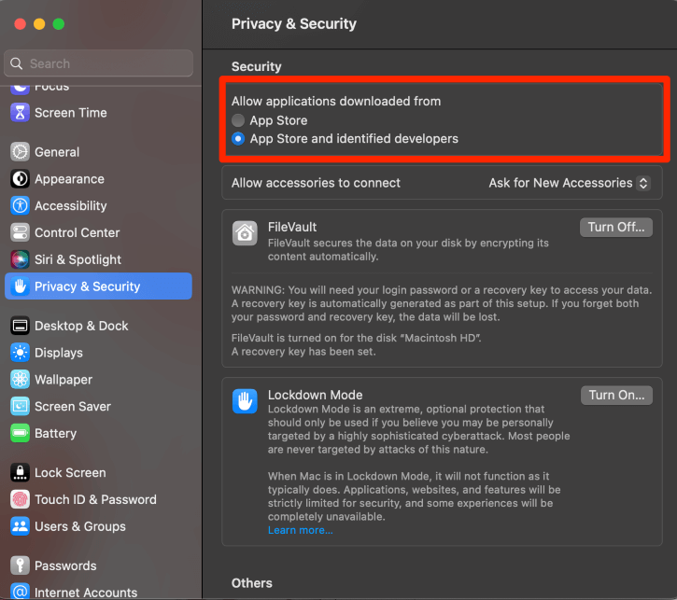Screen dimensions: 677x600
Task: Click the Siri & Spotlight icon
Action: [20, 259]
